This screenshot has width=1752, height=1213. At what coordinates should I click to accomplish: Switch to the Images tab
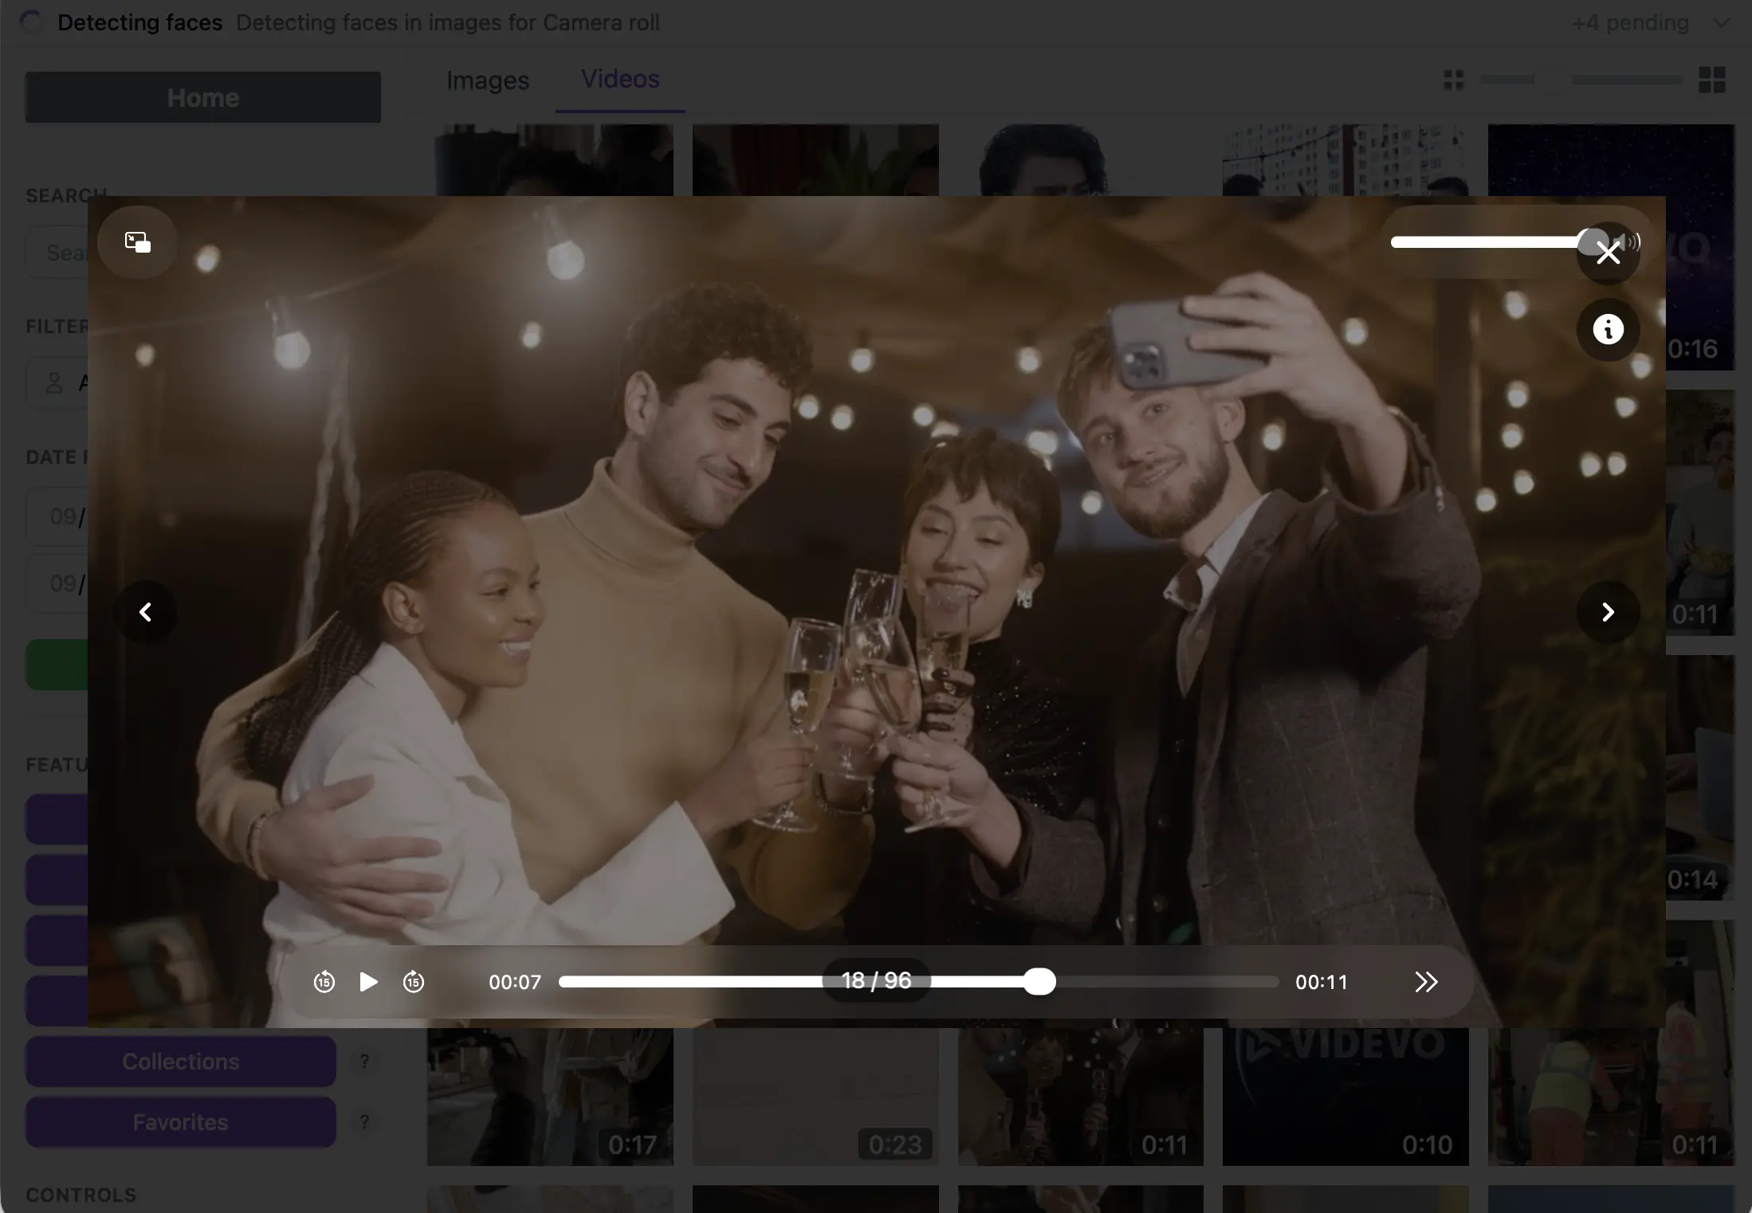[488, 80]
